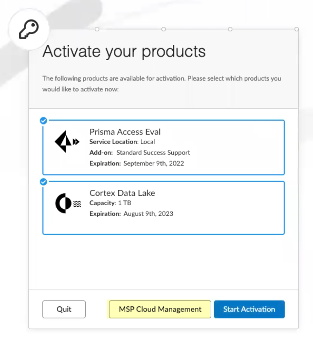The width and height of the screenshot is (313, 352).
Task: Click the Cortex Data Lake logo
Action: tap(67, 204)
